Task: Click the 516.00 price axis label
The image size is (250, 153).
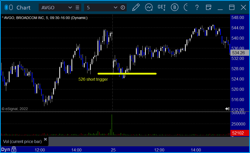Action: click(x=238, y=100)
